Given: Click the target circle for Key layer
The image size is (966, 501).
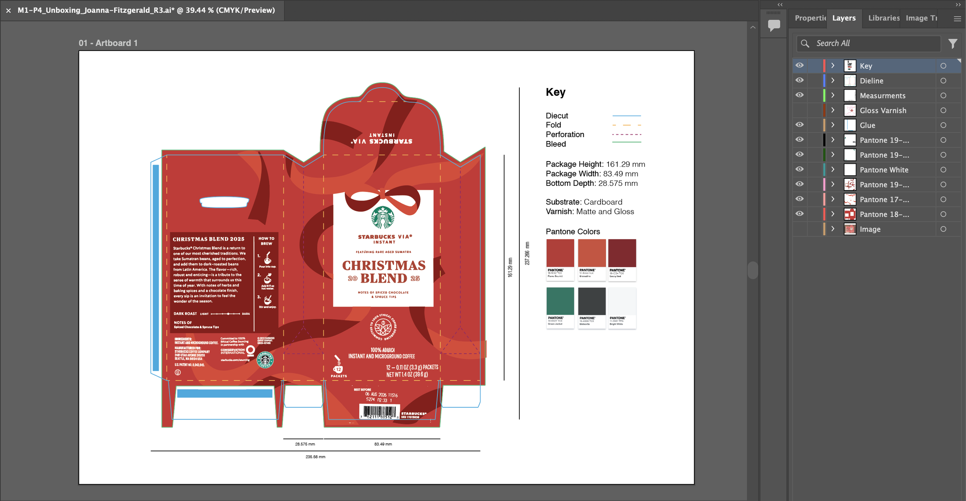Looking at the screenshot, I should pyautogui.click(x=943, y=66).
